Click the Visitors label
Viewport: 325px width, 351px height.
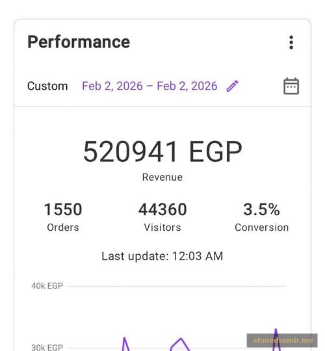162,227
